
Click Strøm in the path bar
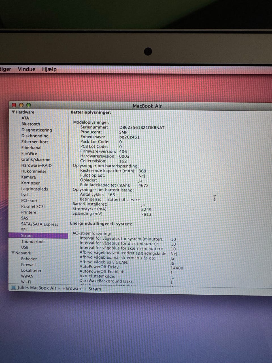[95, 289]
